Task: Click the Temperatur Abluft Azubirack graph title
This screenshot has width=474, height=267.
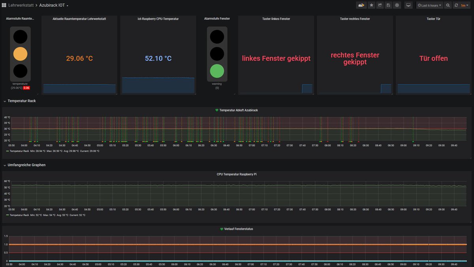Action: (x=239, y=110)
